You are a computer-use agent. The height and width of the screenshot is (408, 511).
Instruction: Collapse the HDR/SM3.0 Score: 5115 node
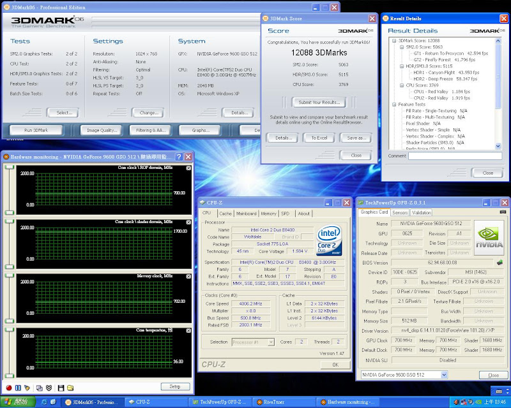[x=402, y=66]
